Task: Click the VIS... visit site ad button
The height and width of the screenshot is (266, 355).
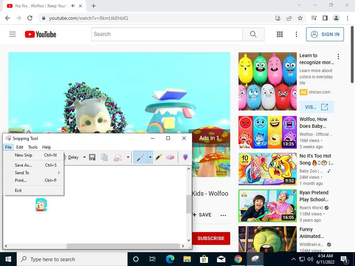Action: (x=317, y=107)
